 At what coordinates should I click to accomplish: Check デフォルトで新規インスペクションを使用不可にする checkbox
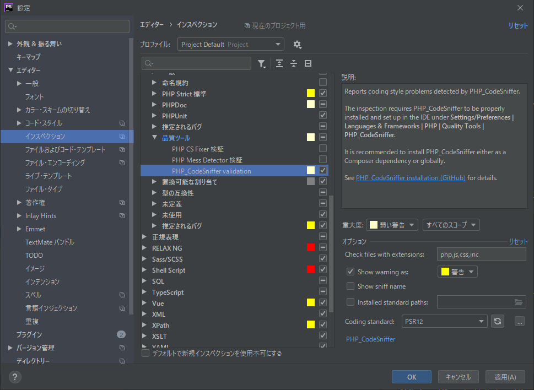tap(145, 353)
